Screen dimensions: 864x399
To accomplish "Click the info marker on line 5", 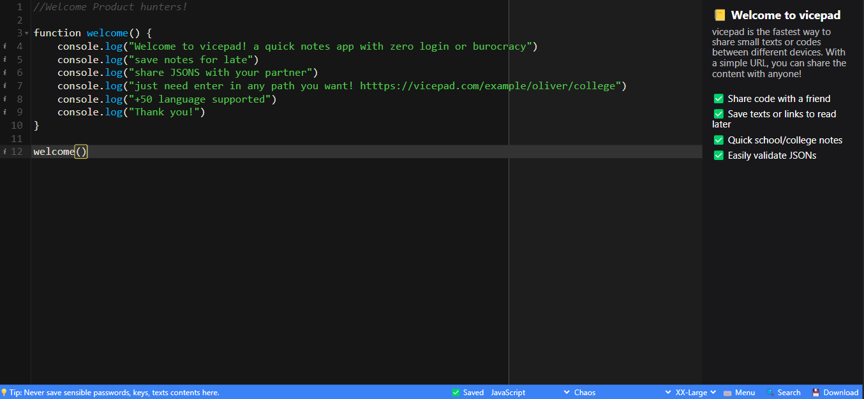I will click(4, 59).
